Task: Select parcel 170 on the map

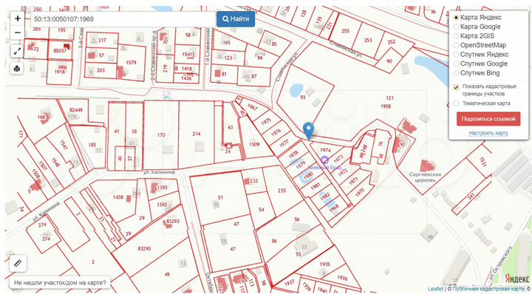Action: 161,135
